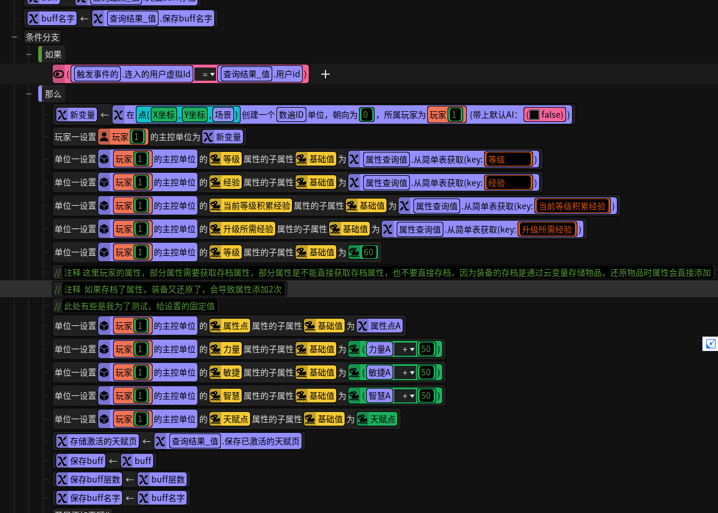Click the player icon in 玩家一设置 row
Image resolution: width=718 pixels, height=513 pixels.
[x=105, y=137]
